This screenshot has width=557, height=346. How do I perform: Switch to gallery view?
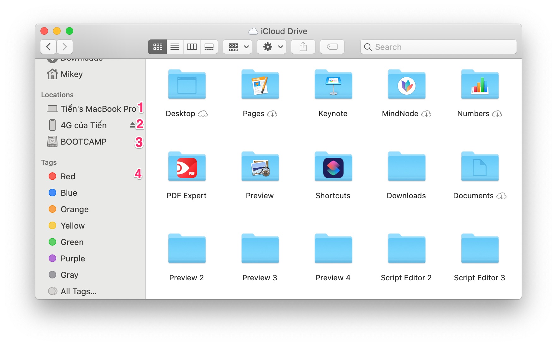pyautogui.click(x=209, y=47)
